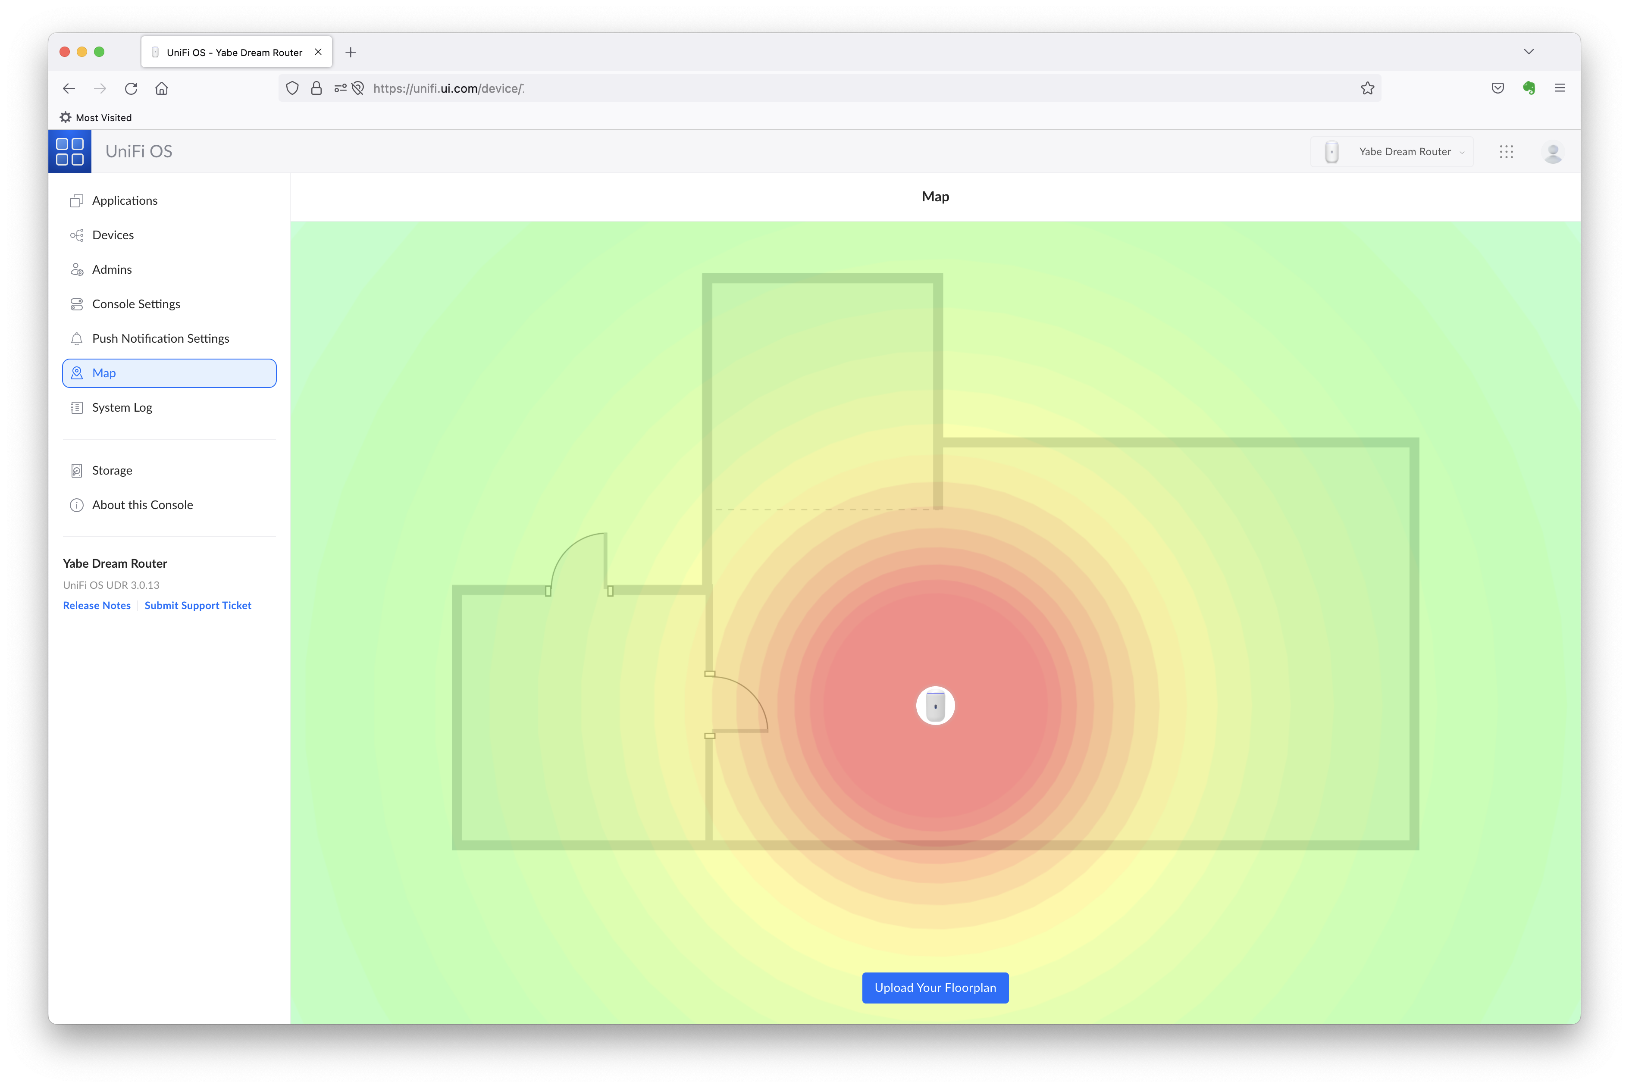Click the Storage drive icon
The width and height of the screenshot is (1629, 1088).
[76, 470]
